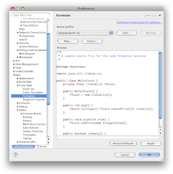173x174 pixels.
Task: Expand the Appearance node under Java
Action: tap(18, 78)
